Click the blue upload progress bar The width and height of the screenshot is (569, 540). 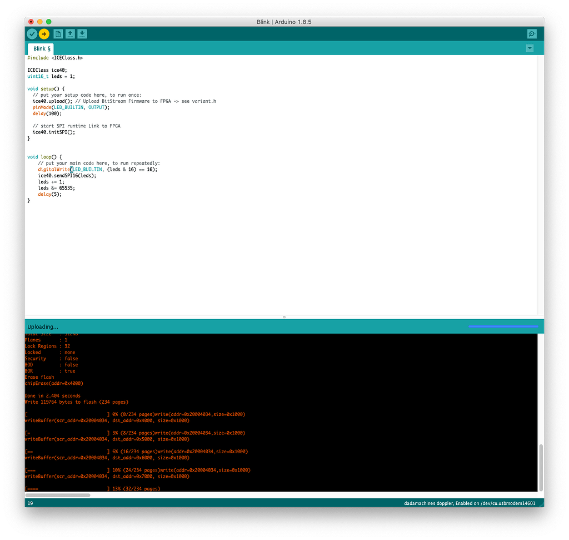tap(503, 326)
